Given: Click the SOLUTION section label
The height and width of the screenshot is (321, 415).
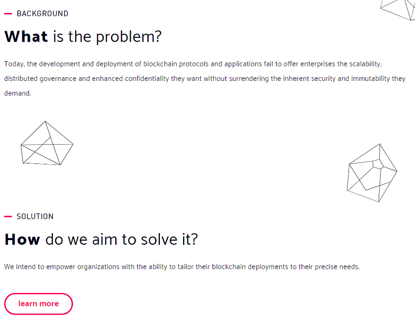Looking at the screenshot, I should [x=35, y=216].
